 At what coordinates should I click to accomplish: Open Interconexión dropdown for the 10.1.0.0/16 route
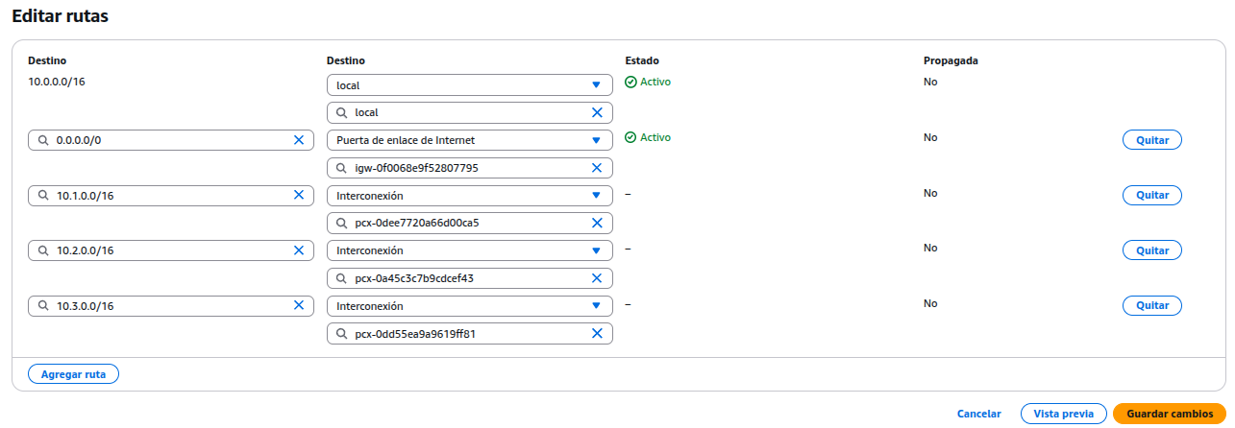click(x=469, y=196)
